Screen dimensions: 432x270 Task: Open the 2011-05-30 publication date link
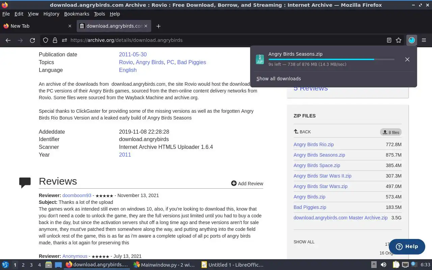point(133,54)
